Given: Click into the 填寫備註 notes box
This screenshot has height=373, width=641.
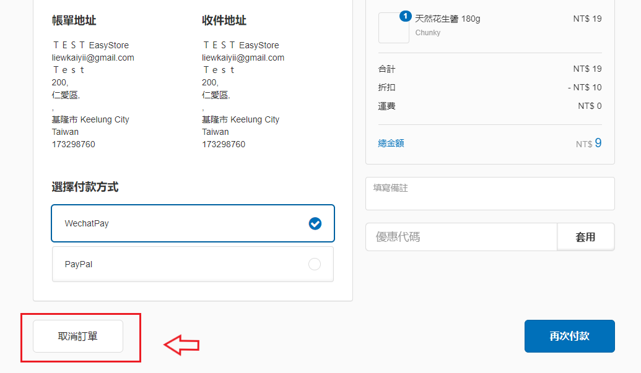Looking at the screenshot, I should coord(489,194).
